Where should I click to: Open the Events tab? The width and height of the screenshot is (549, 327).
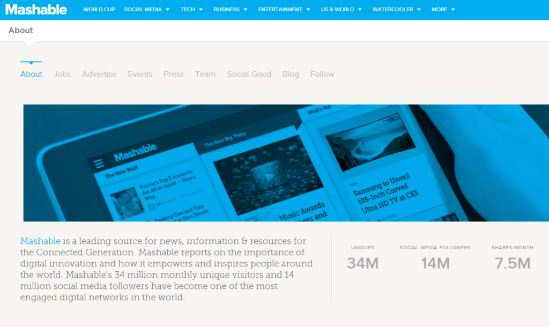140,74
